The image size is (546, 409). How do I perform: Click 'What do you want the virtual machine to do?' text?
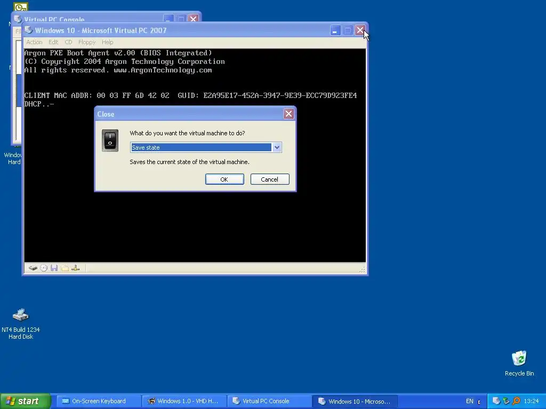point(187,133)
